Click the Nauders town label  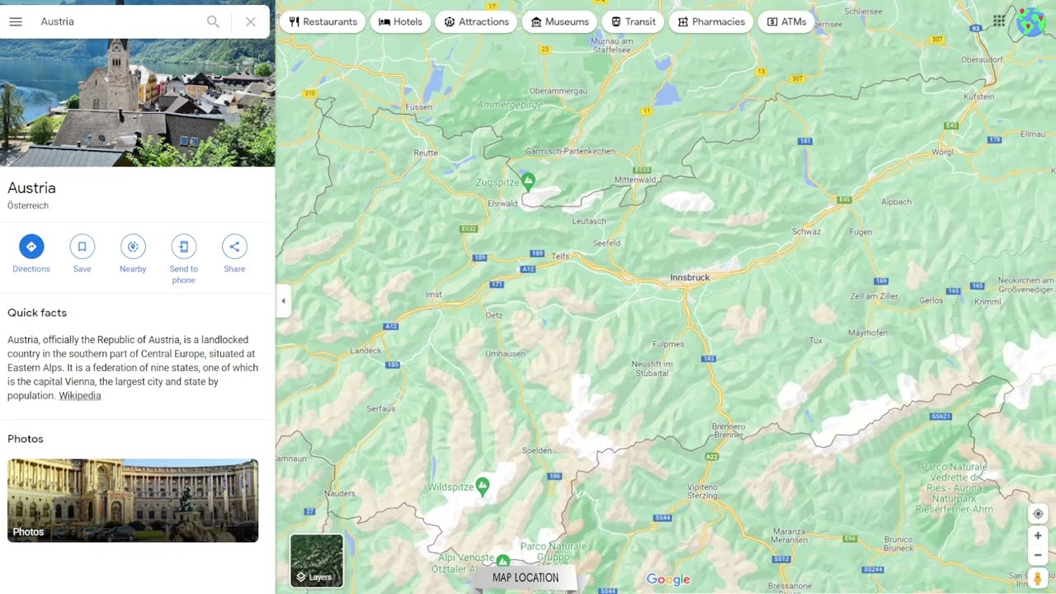(340, 493)
